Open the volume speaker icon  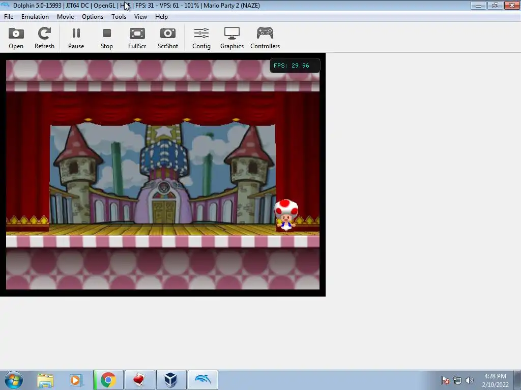(469, 380)
